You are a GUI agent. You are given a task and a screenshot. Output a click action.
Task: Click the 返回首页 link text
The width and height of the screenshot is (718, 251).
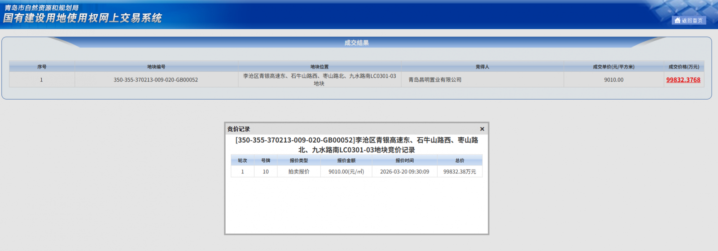point(692,21)
